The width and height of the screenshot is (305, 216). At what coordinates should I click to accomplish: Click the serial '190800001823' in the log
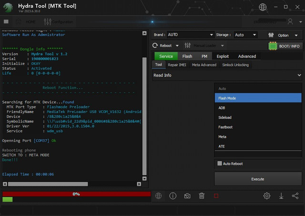click(x=45, y=59)
